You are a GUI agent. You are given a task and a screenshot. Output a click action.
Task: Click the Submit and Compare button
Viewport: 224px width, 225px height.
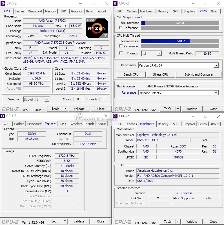click(x=198, y=74)
